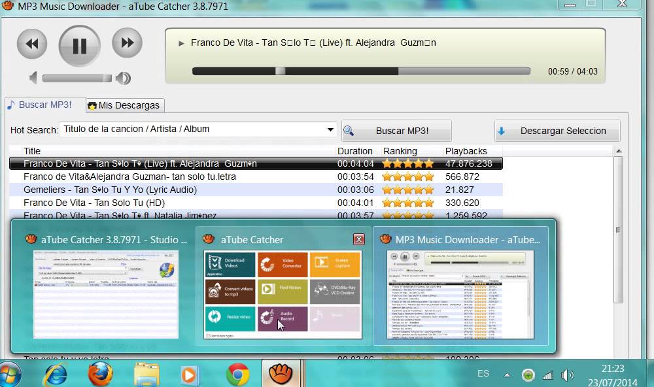Screen dimensions: 654x387
Task: Open Windows Explorer folder from taskbar
Action: point(146,375)
